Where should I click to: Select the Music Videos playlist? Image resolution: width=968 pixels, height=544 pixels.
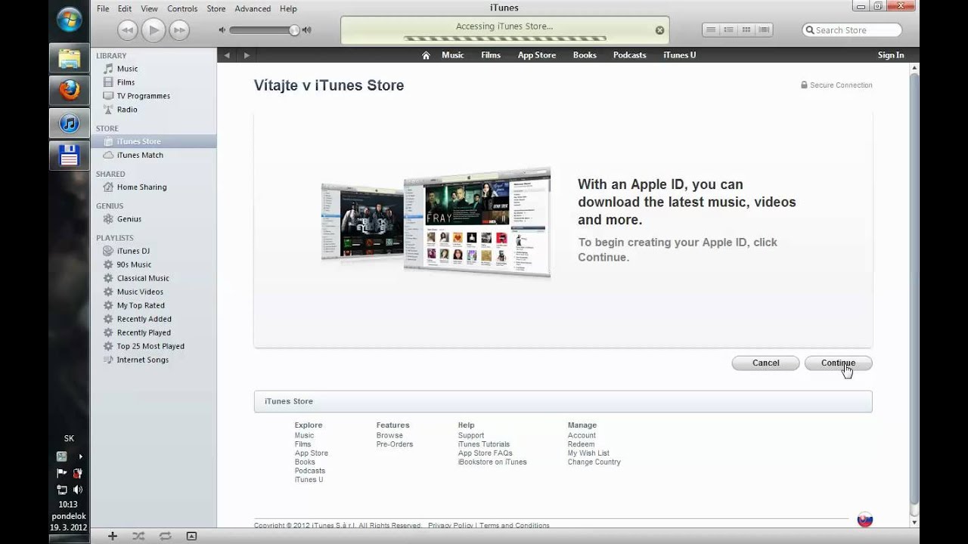[140, 292]
